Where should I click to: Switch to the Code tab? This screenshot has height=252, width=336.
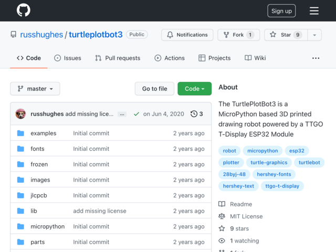29,58
